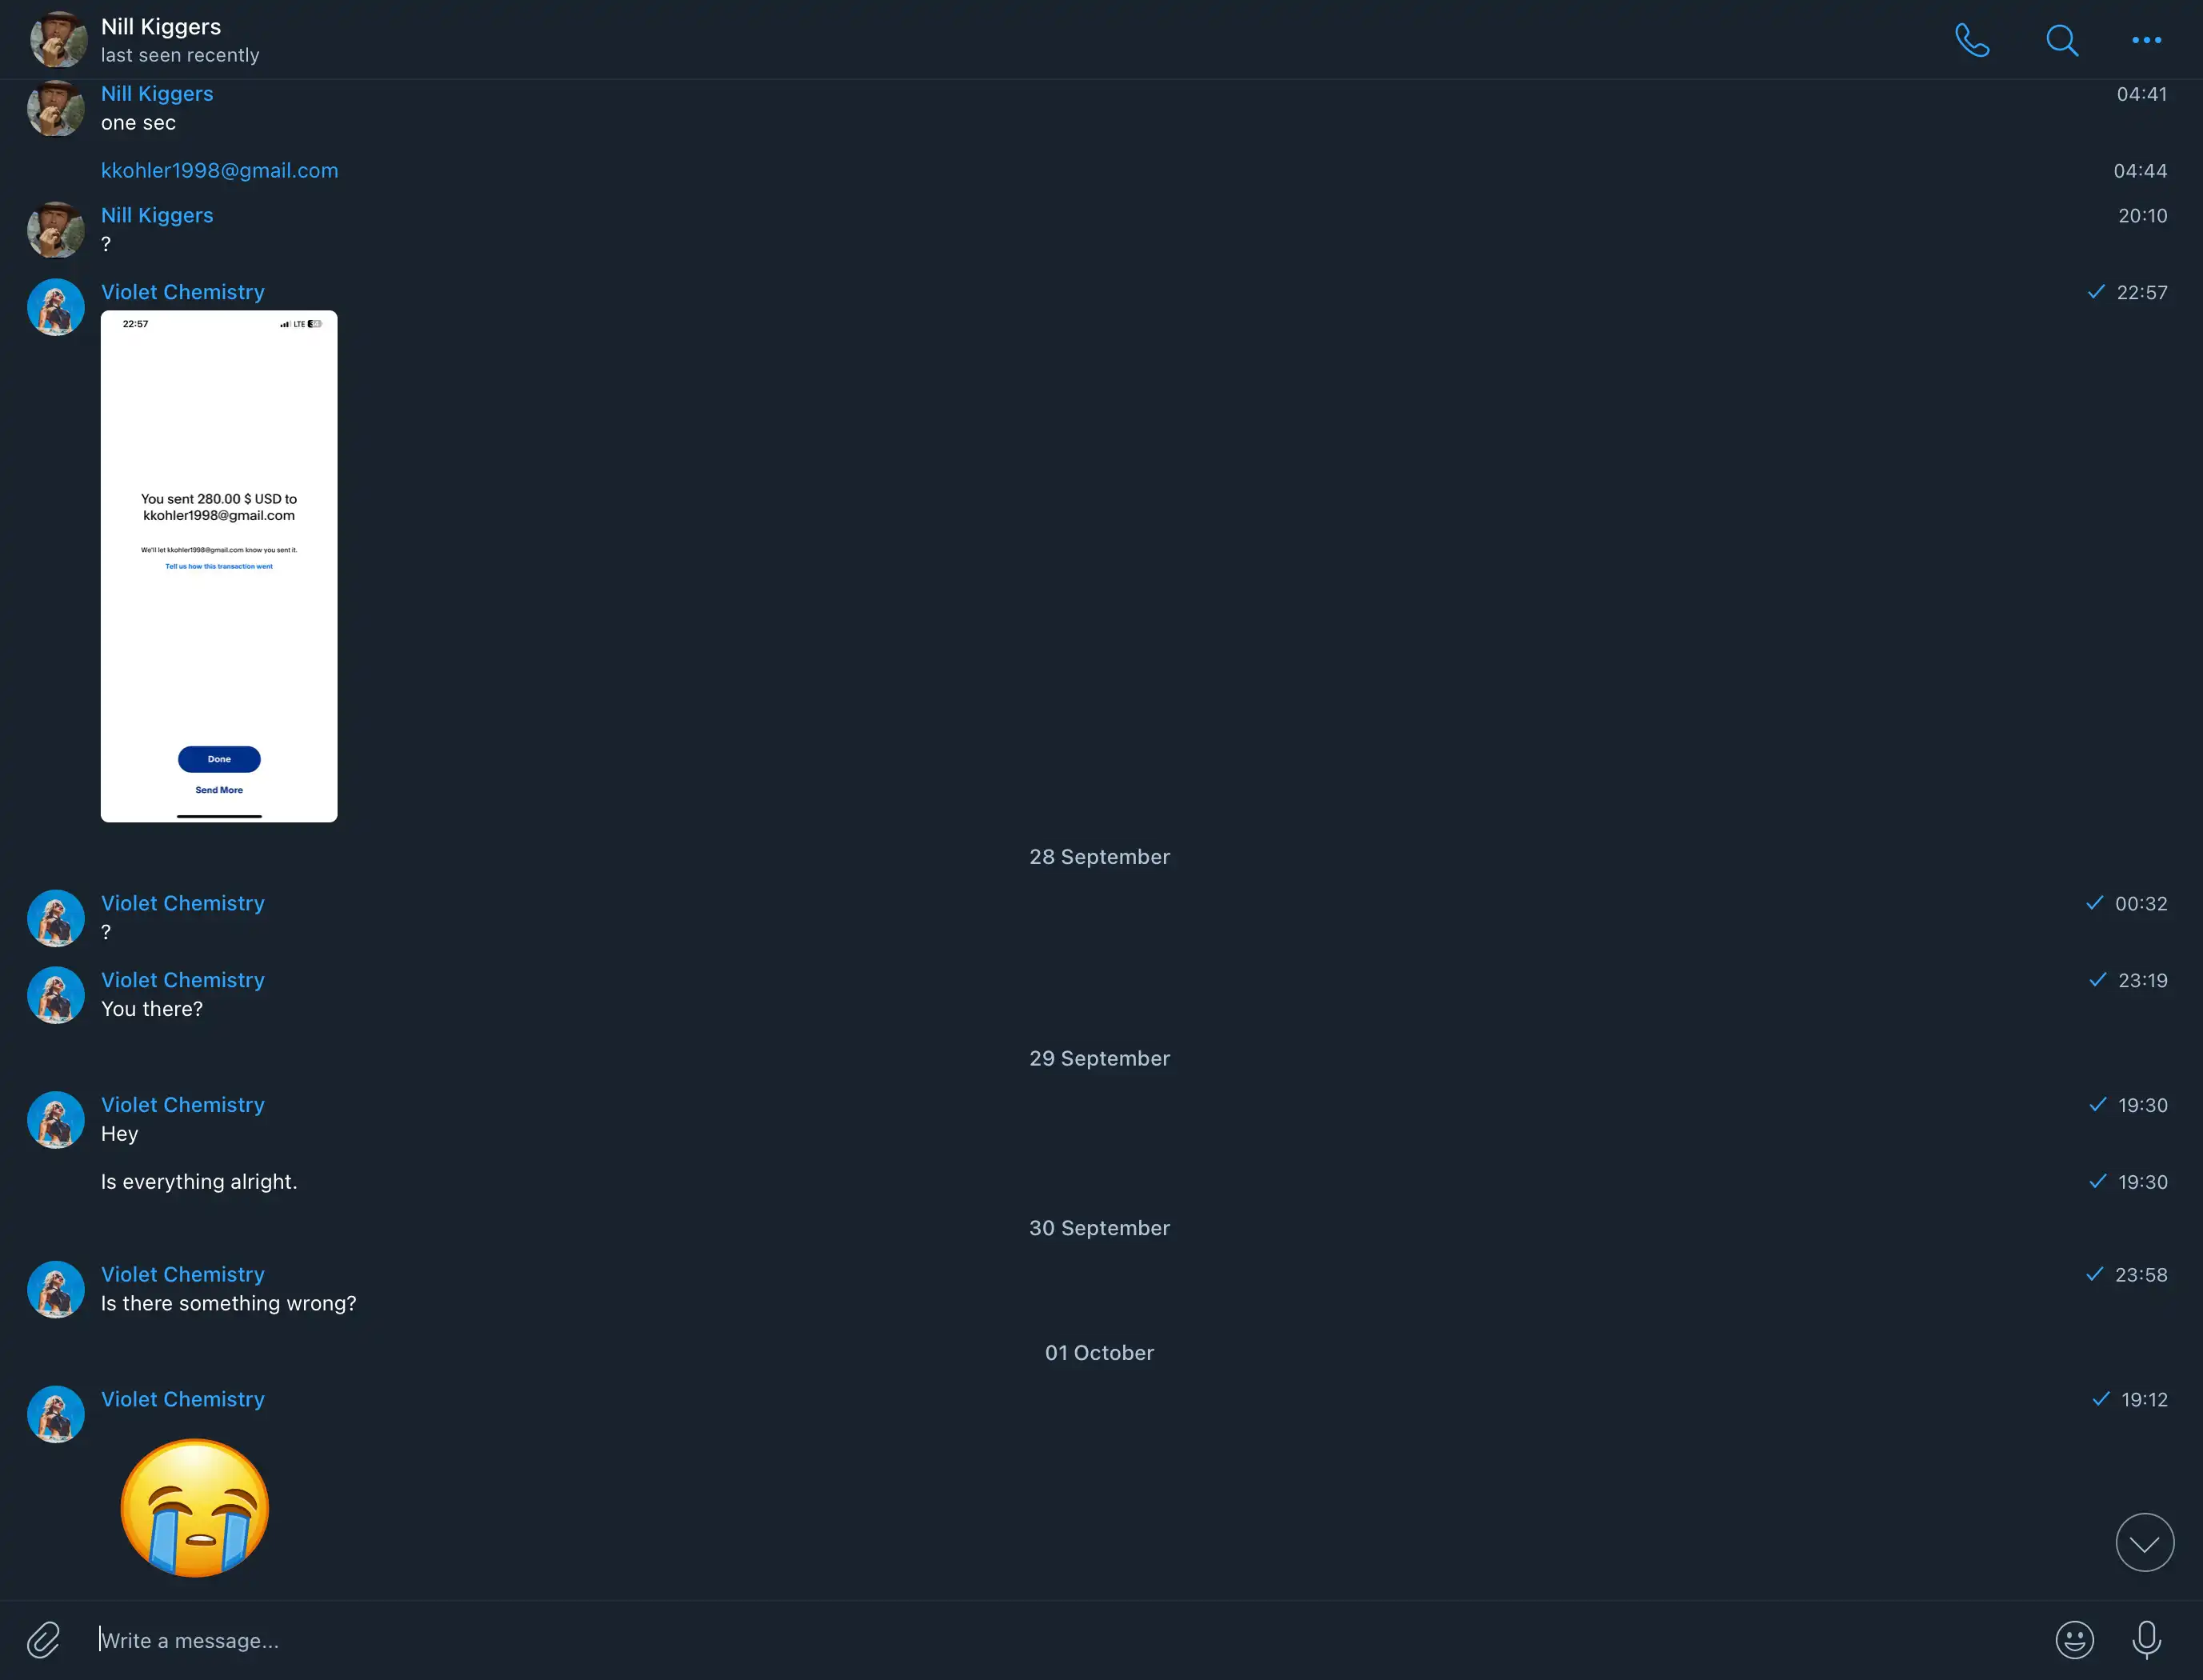The image size is (2203, 1680).
Task: Click Violet Chemistry name on 22:57 message
Action: pos(183,292)
